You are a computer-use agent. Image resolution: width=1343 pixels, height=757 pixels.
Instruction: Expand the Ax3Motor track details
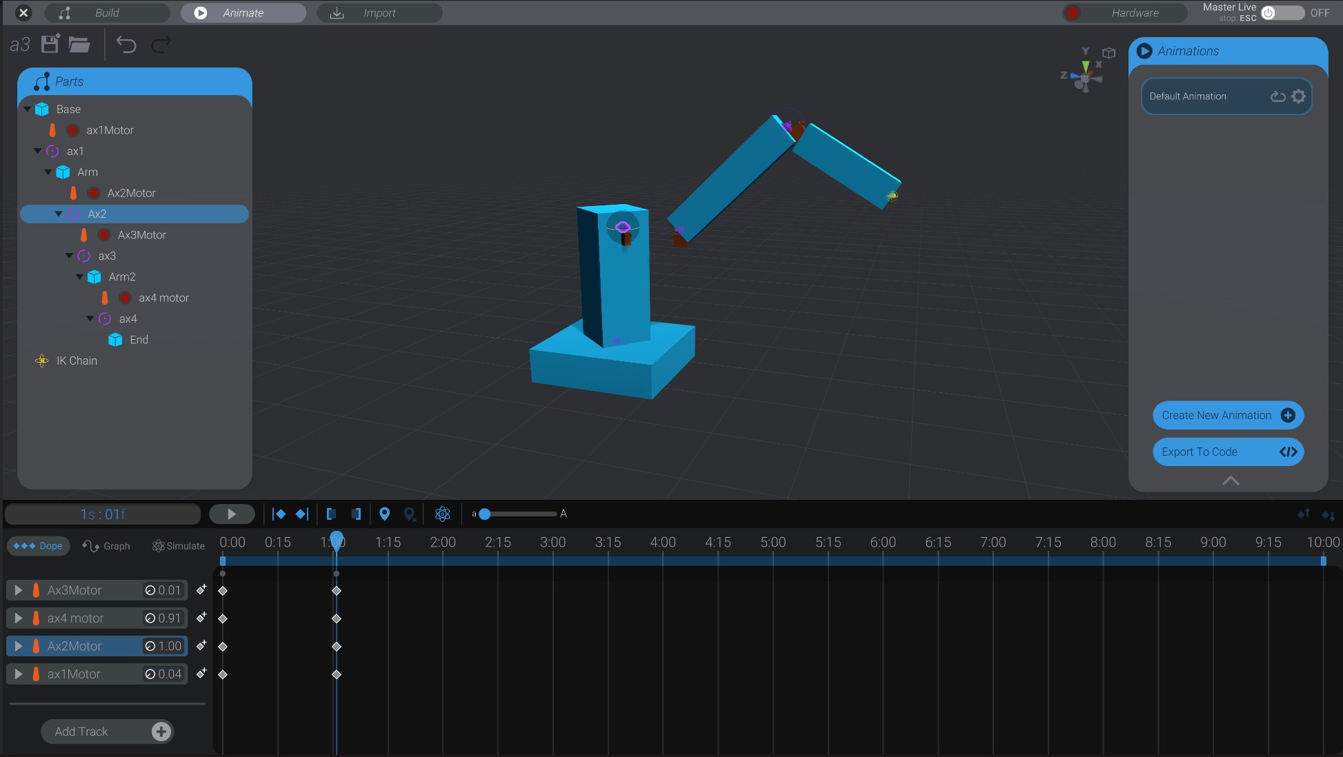18,589
